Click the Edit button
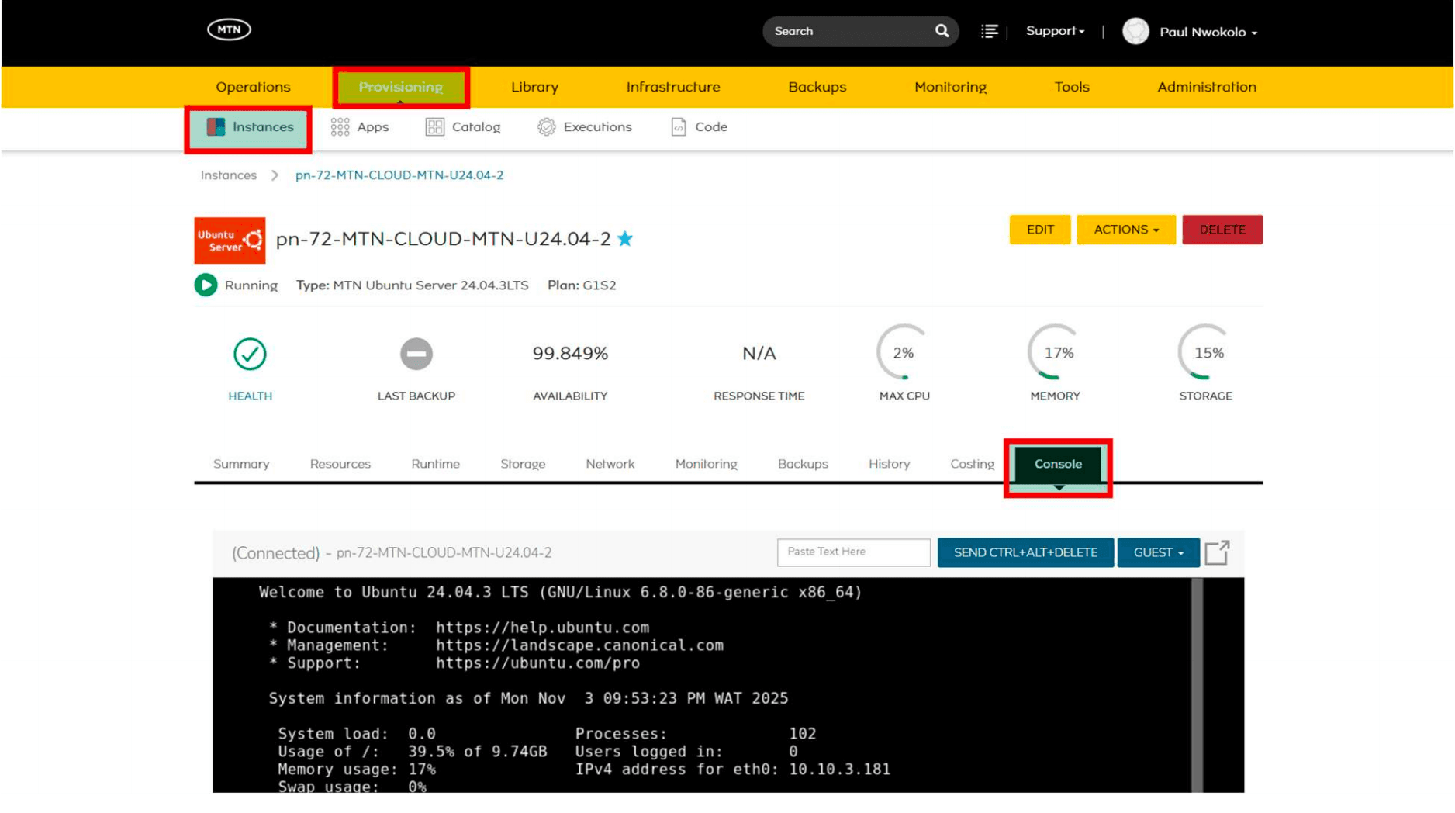The width and height of the screenshot is (1455, 813). tap(1040, 230)
